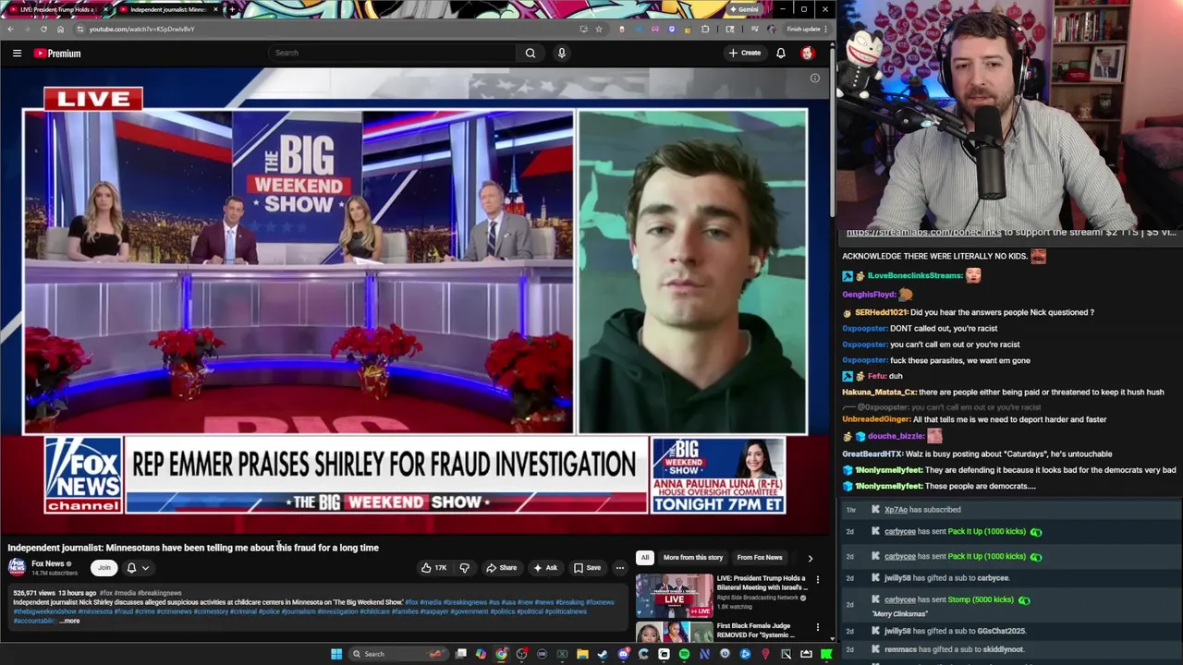Open Spotify from the taskbar

684,654
